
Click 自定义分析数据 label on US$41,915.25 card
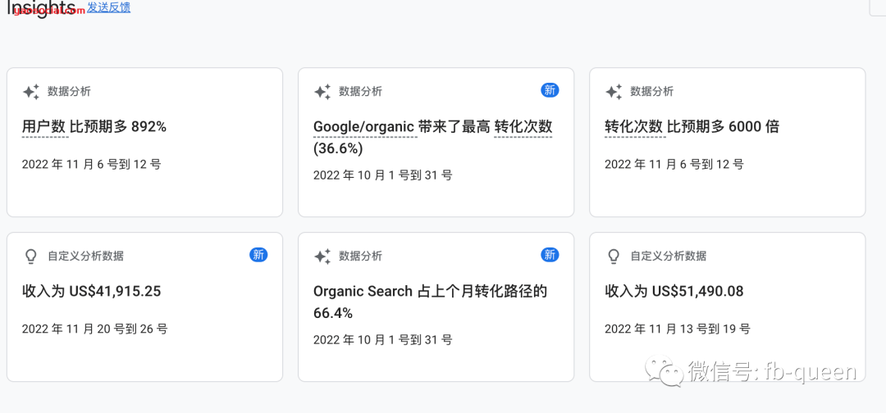85,256
